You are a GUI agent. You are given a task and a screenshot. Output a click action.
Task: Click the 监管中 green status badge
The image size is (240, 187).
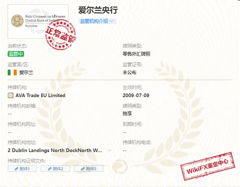(x=16, y=54)
